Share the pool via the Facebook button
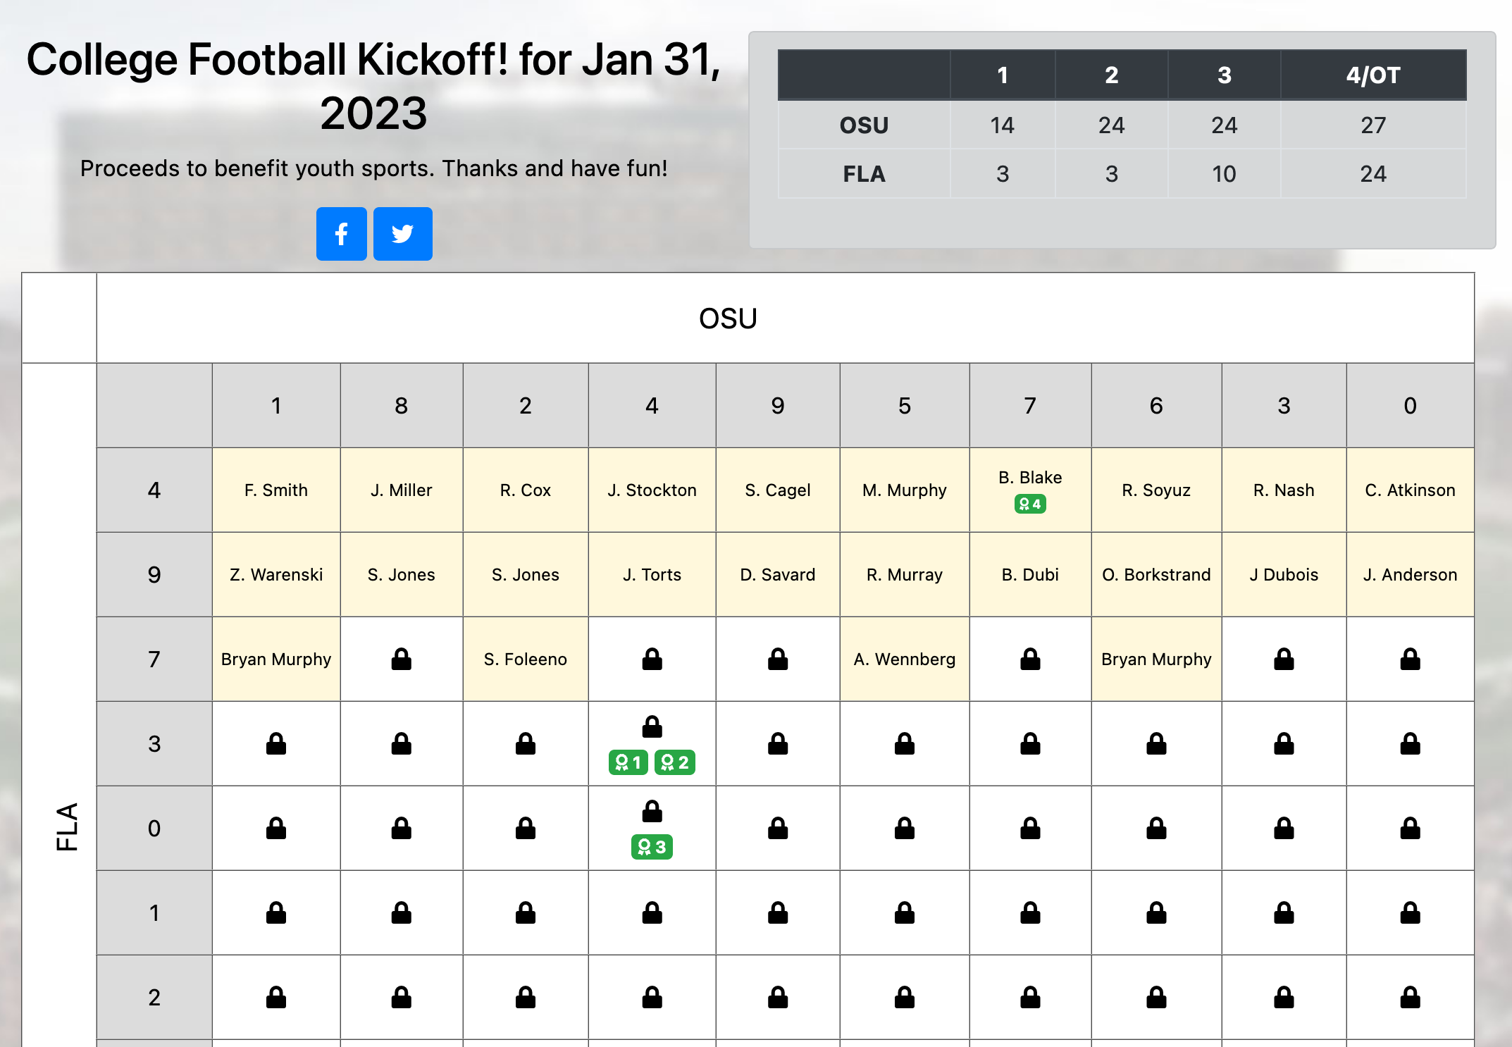This screenshot has width=1512, height=1047. coord(342,234)
